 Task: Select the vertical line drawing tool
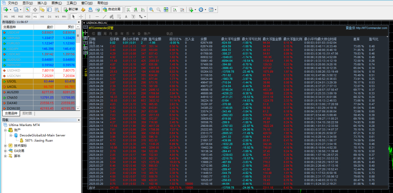90,16
